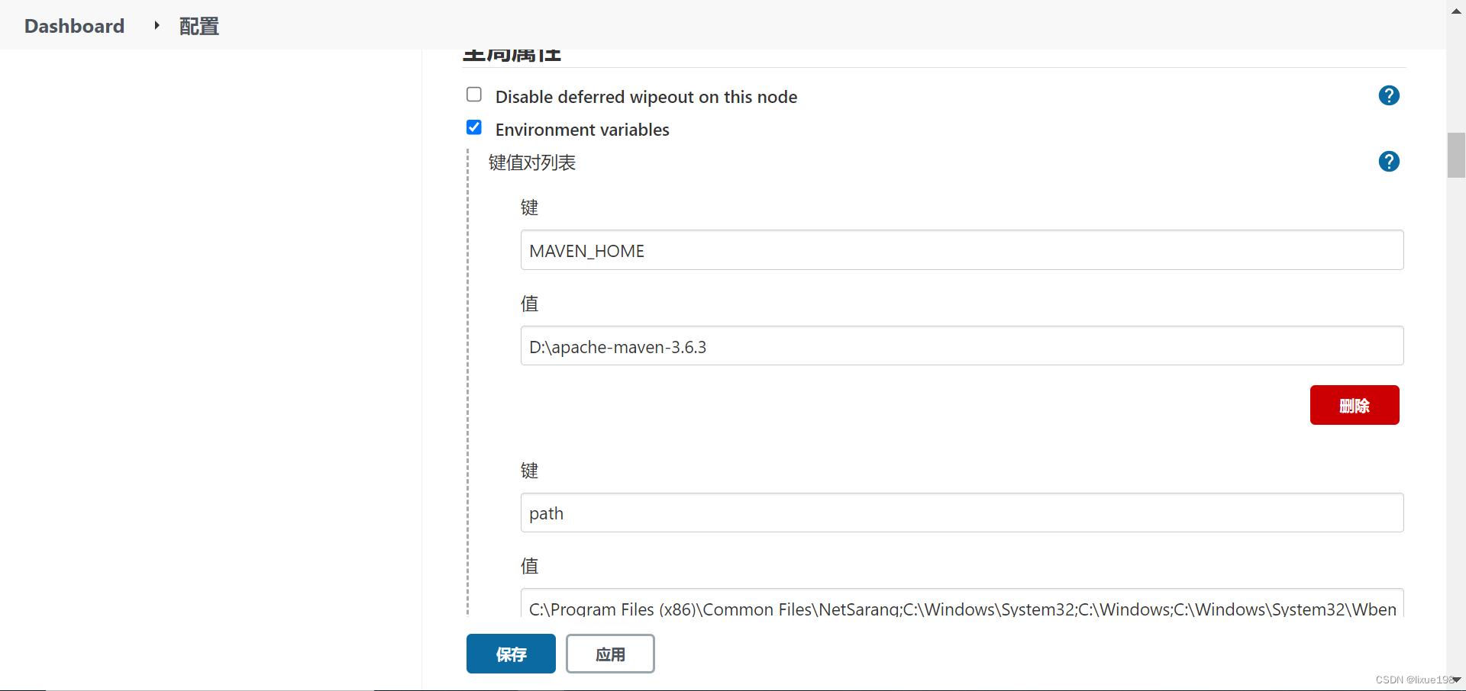Click the scroll-up arrow on the scrollbar
The width and height of the screenshot is (1466, 691).
pos(1455,11)
